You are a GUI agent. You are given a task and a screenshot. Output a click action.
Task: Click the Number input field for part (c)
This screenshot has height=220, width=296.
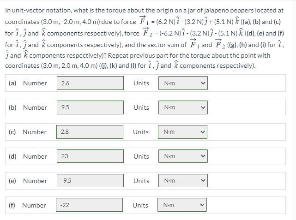(90, 132)
